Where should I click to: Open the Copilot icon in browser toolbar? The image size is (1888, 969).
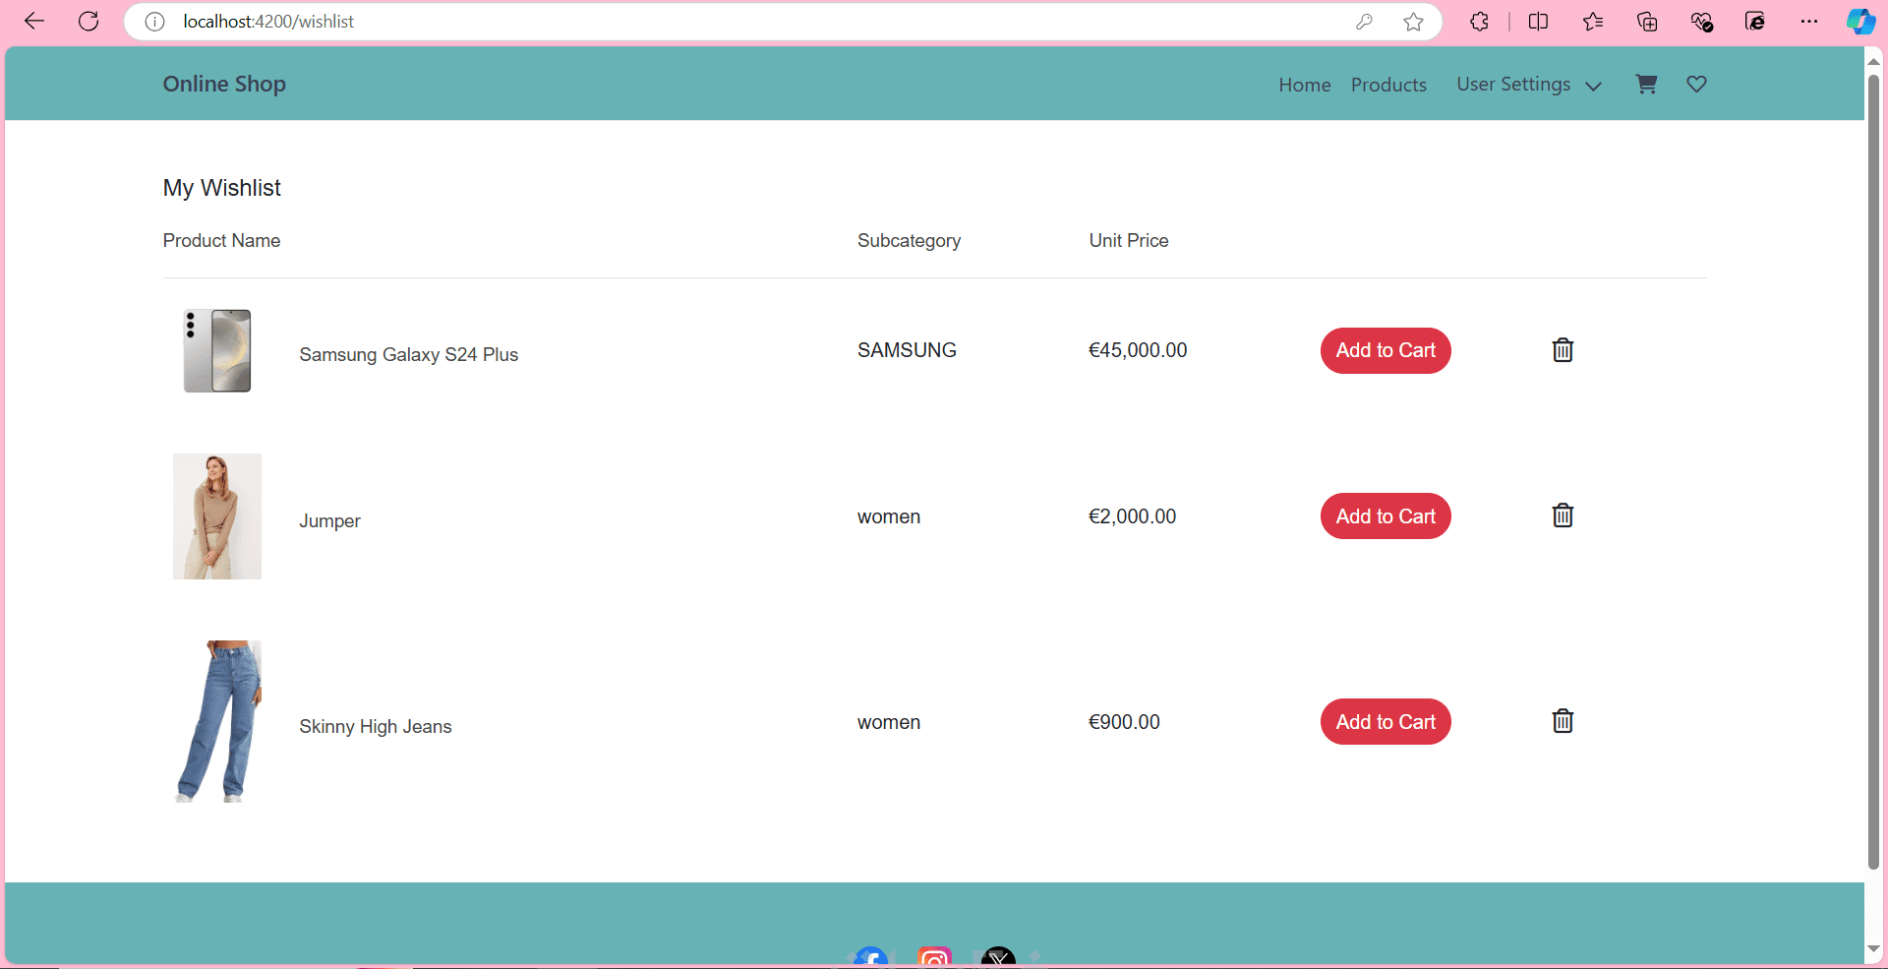tap(1860, 22)
